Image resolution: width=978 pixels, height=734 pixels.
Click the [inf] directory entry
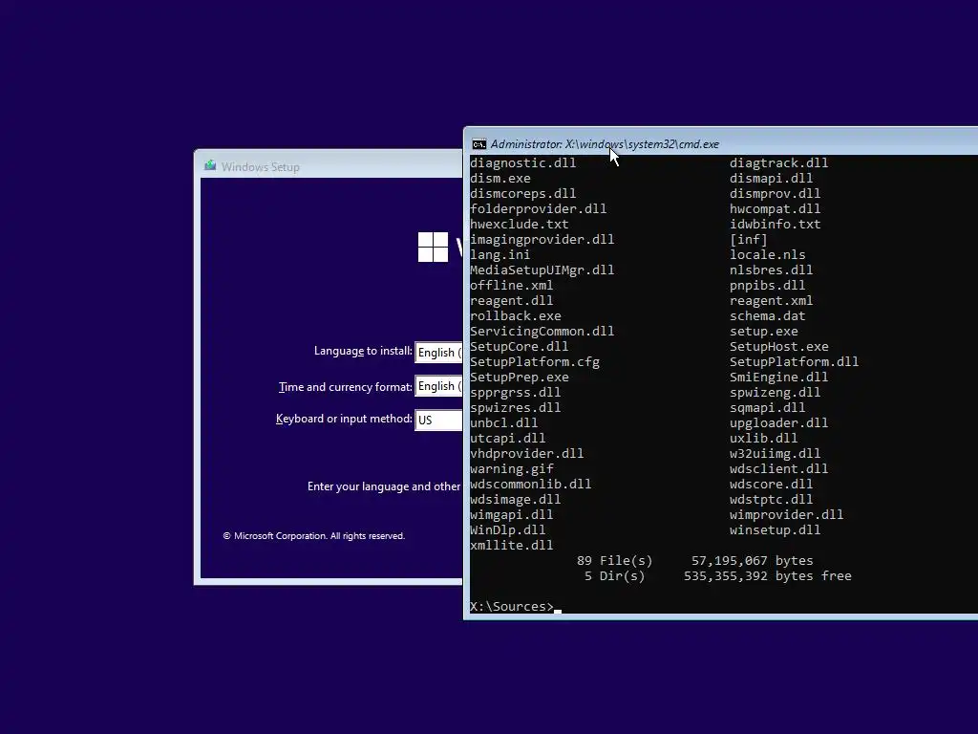click(x=749, y=240)
